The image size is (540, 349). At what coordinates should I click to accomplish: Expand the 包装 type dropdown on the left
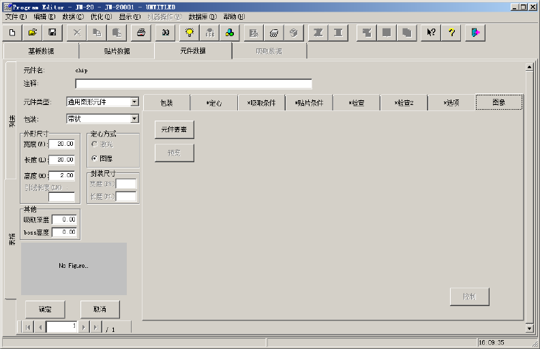click(x=134, y=119)
